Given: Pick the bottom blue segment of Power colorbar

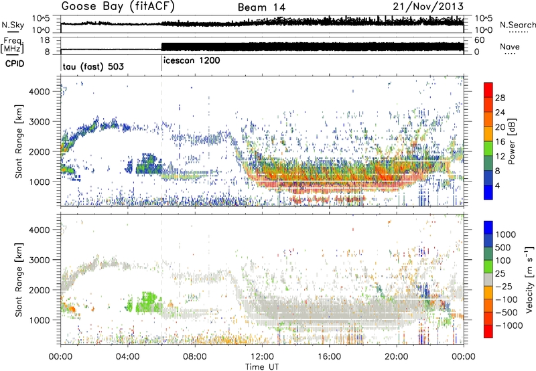Looking at the screenshot, I should 488,192.
